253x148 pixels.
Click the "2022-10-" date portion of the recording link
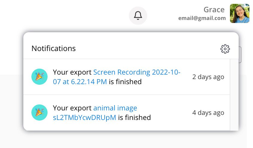[x=166, y=73]
